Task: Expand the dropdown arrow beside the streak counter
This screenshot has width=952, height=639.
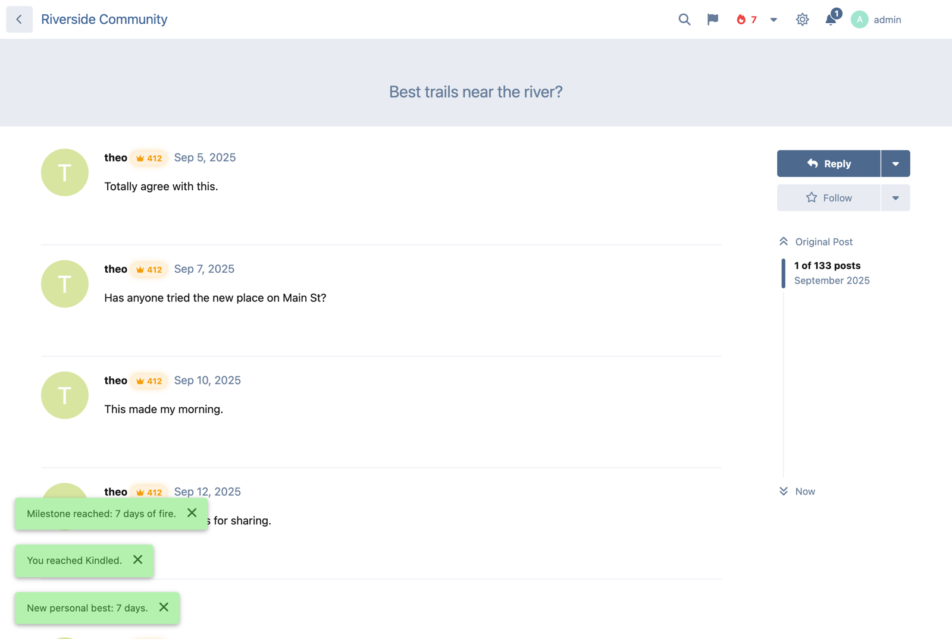Action: [x=773, y=20]
